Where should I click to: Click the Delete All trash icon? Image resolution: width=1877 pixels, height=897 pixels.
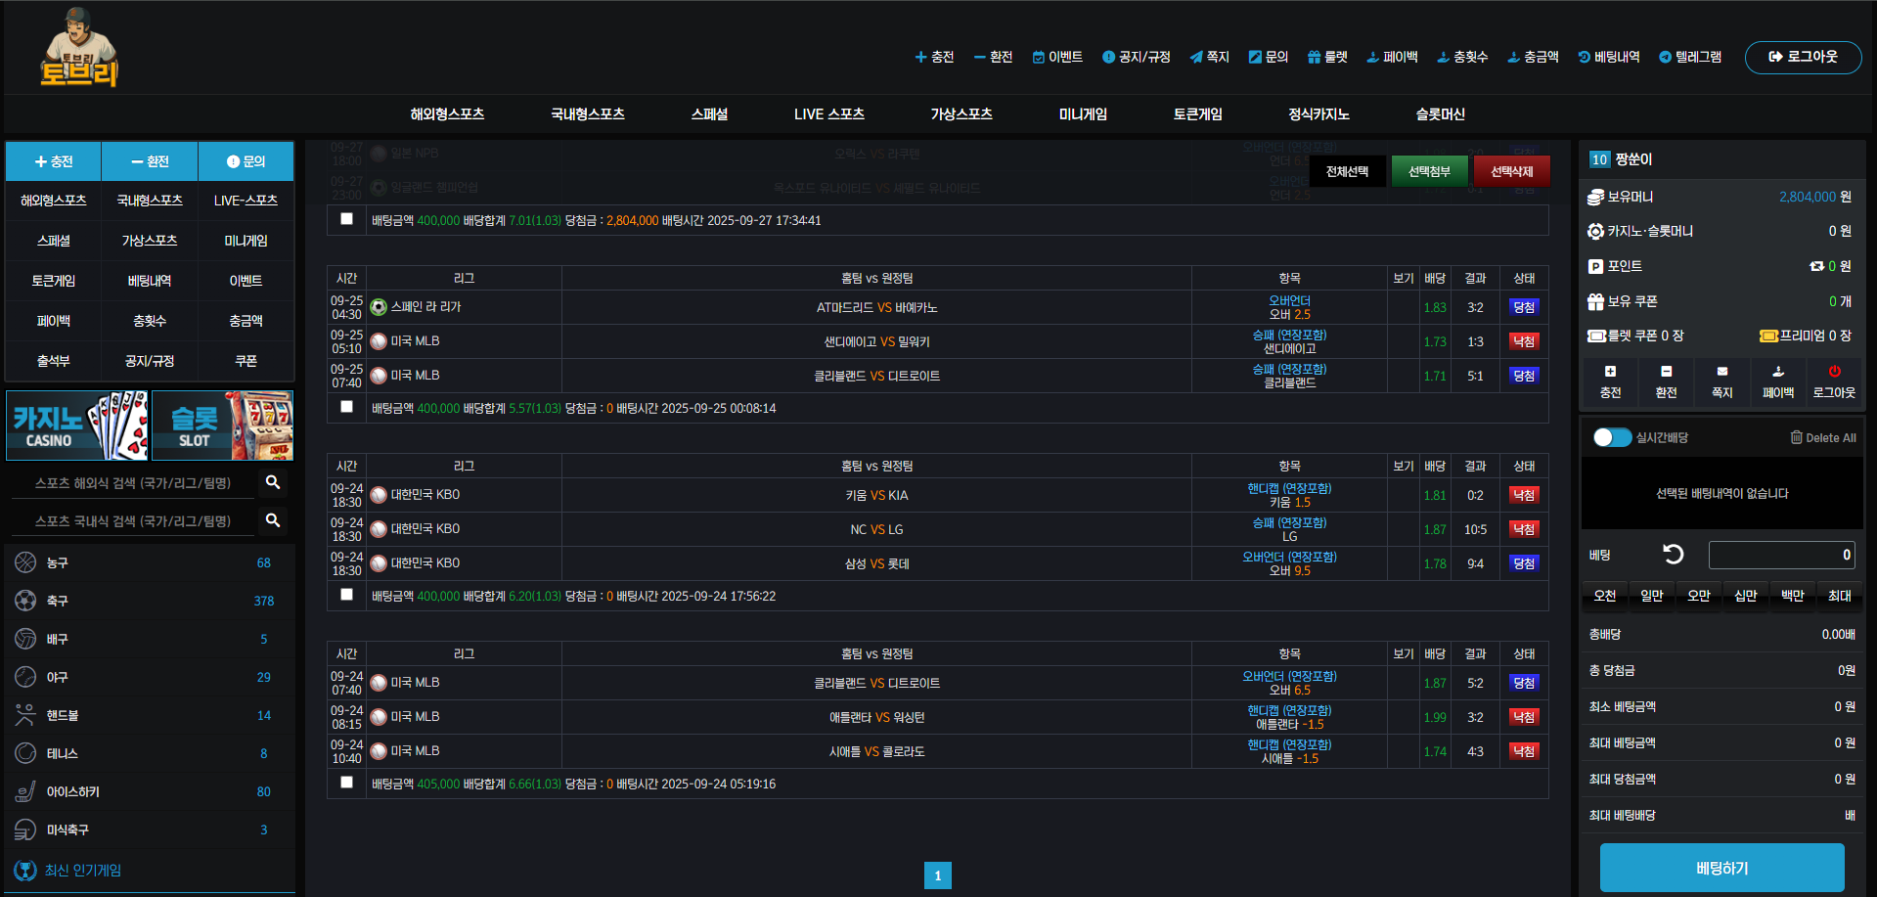pos(1796,437)
